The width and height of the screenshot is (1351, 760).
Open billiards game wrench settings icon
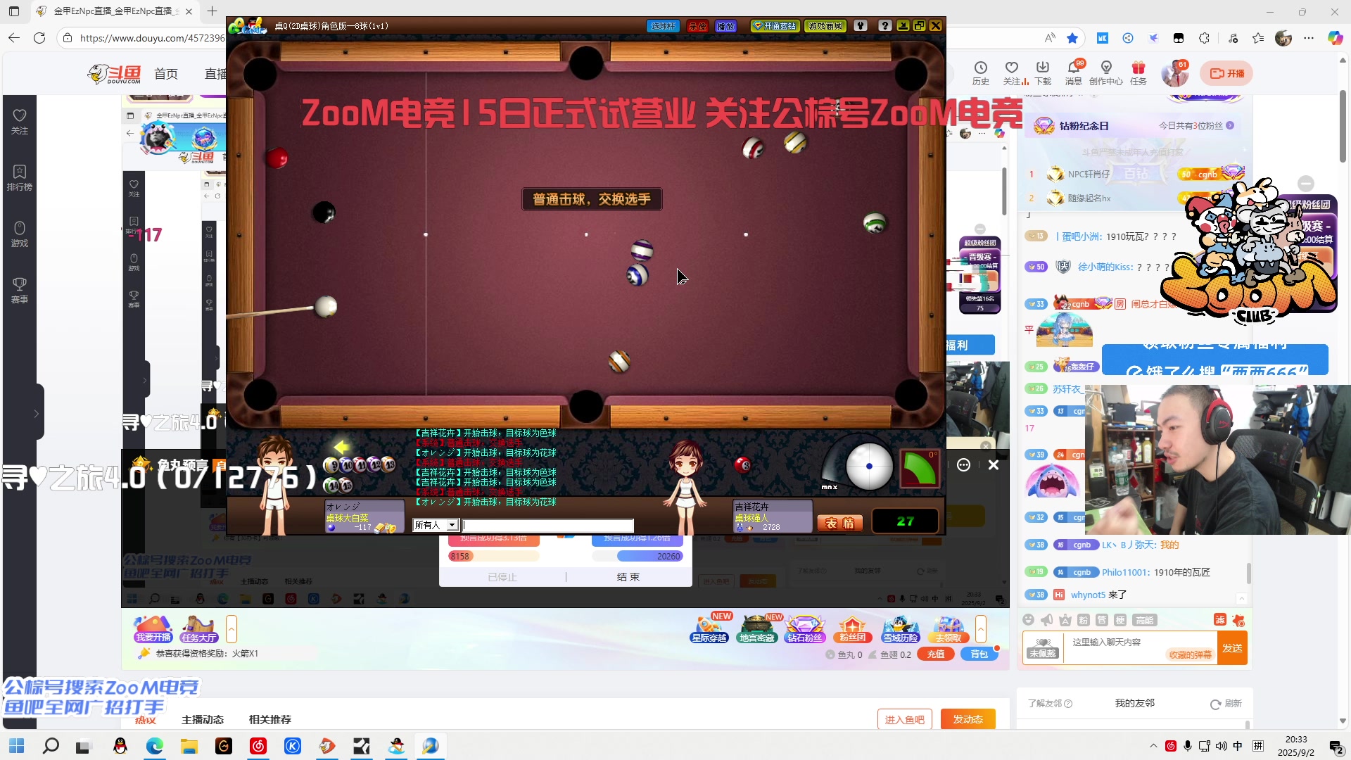[x=860, y=26]
